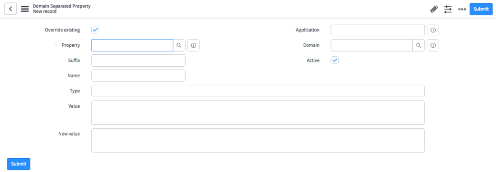The width and height of the screenshot is (496, 172).
Task: Toggle the Active checkbox
Action: (335, 60)
